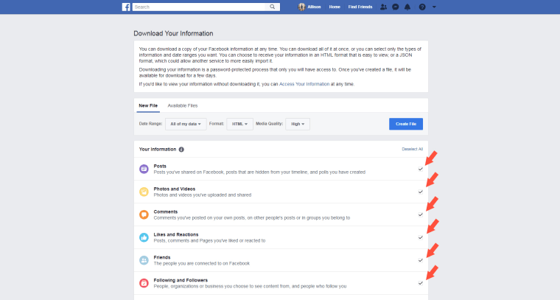Uncheck the Photos and Videos checkbox
This screenshot has width=560, height=300.
[x=421, y=192]
